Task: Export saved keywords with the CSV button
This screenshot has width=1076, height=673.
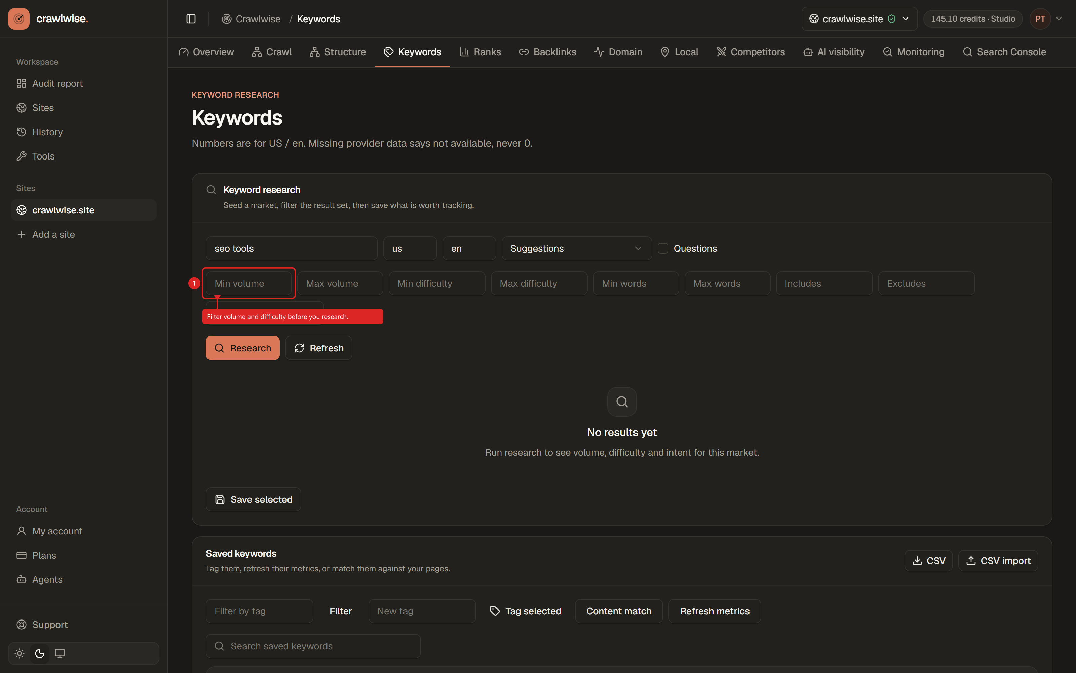Action: (x=928, y=561)
